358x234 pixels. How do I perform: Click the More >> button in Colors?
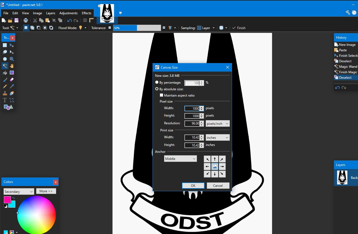[46, 191]
